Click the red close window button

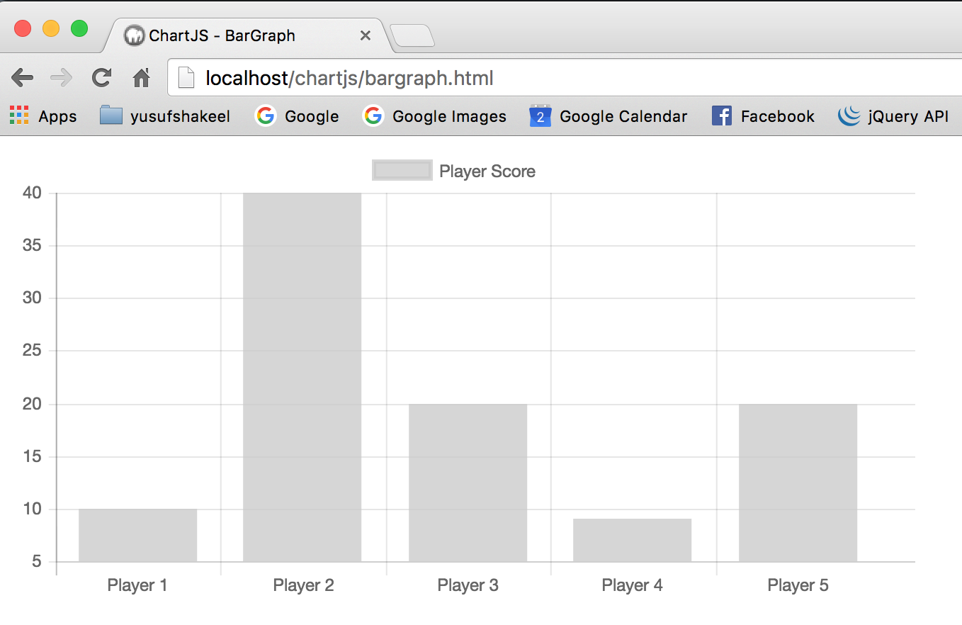point(23,28)
